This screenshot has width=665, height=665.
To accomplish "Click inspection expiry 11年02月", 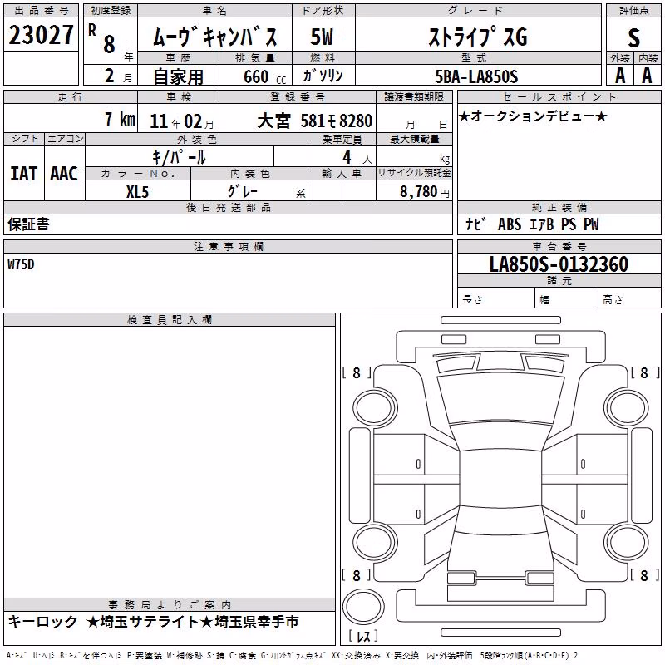I will click(182, 121).
